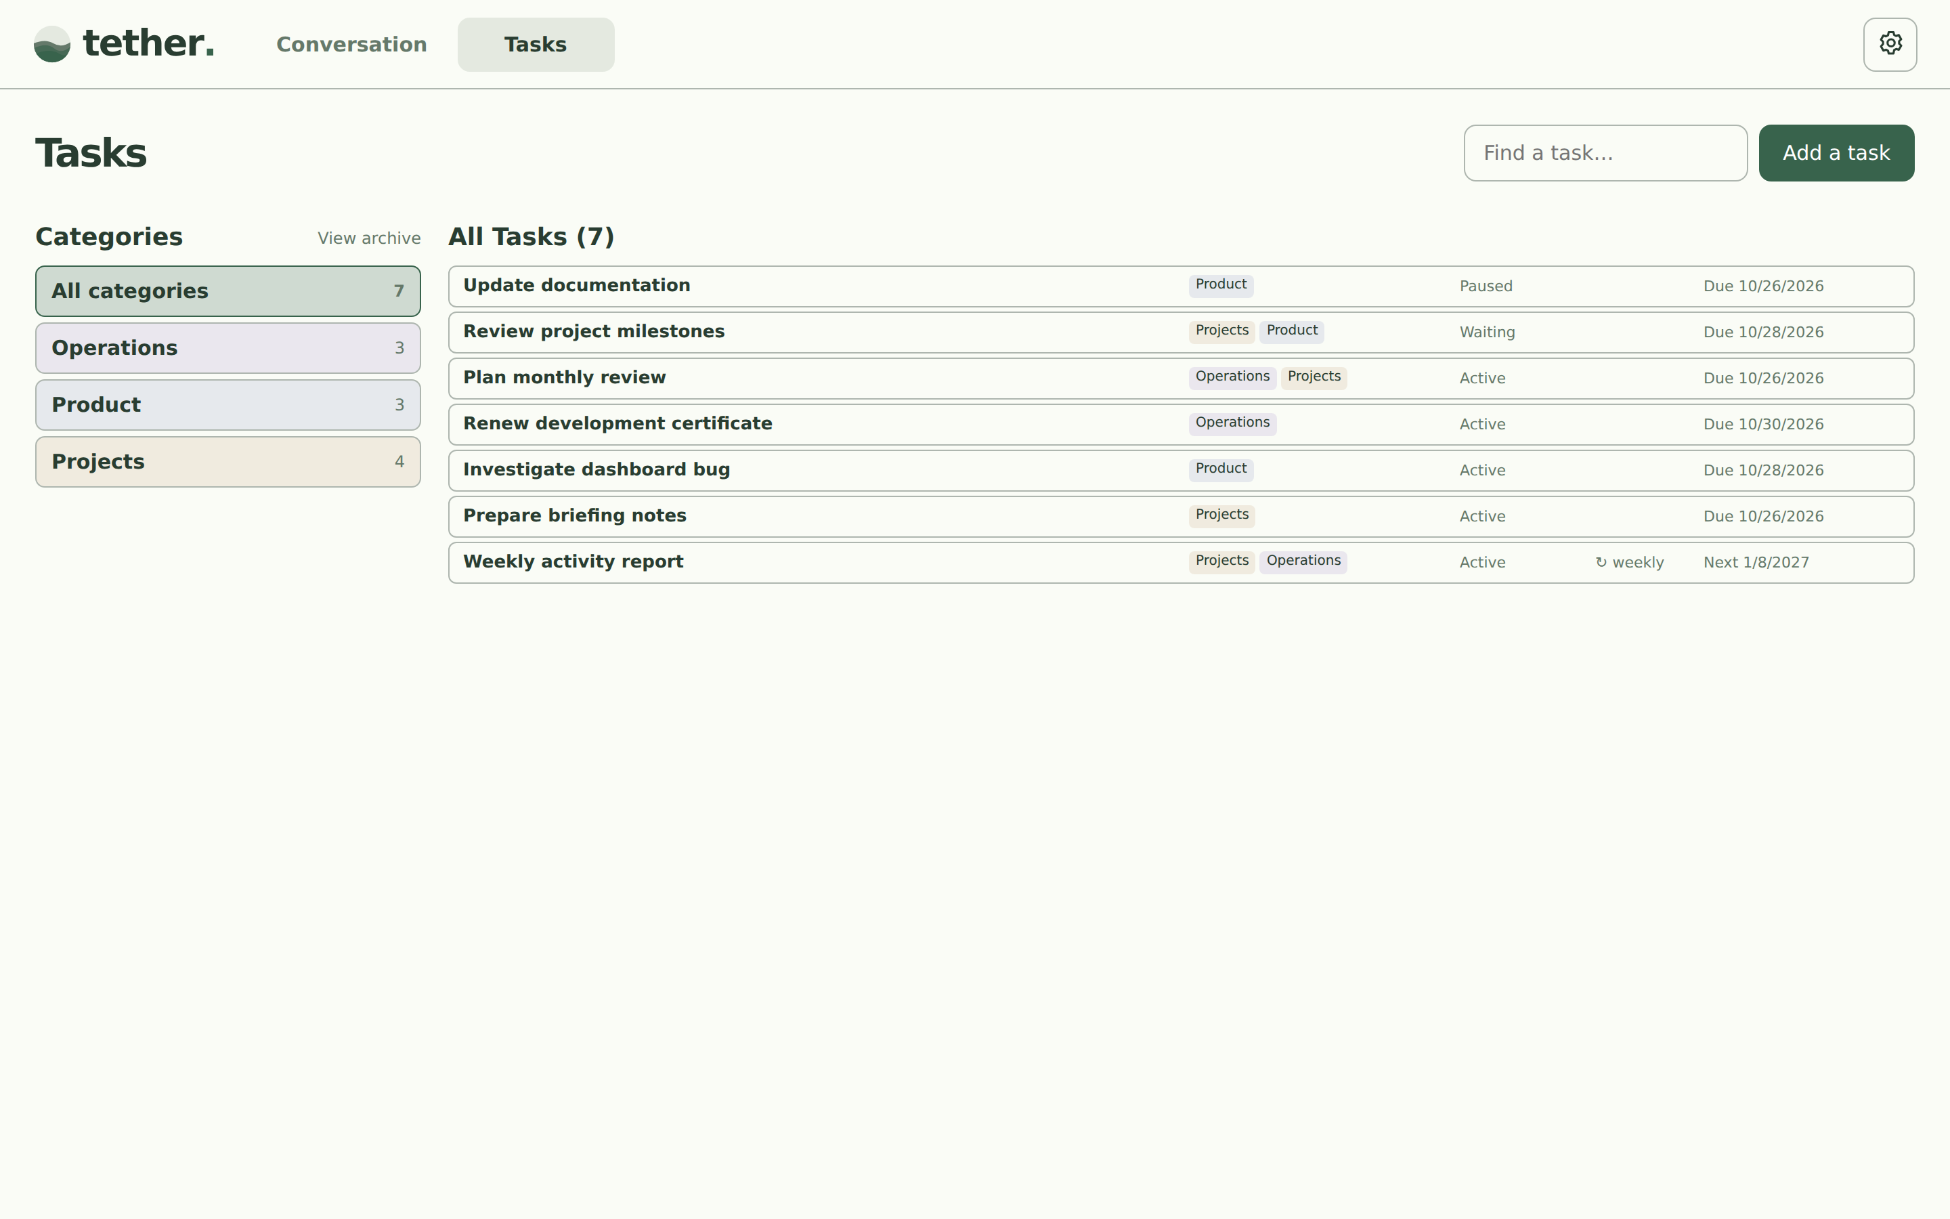Screen dimensions: 1950x1219
Task: Open the Review project milestones task
Action: (x=1182, y=332)
